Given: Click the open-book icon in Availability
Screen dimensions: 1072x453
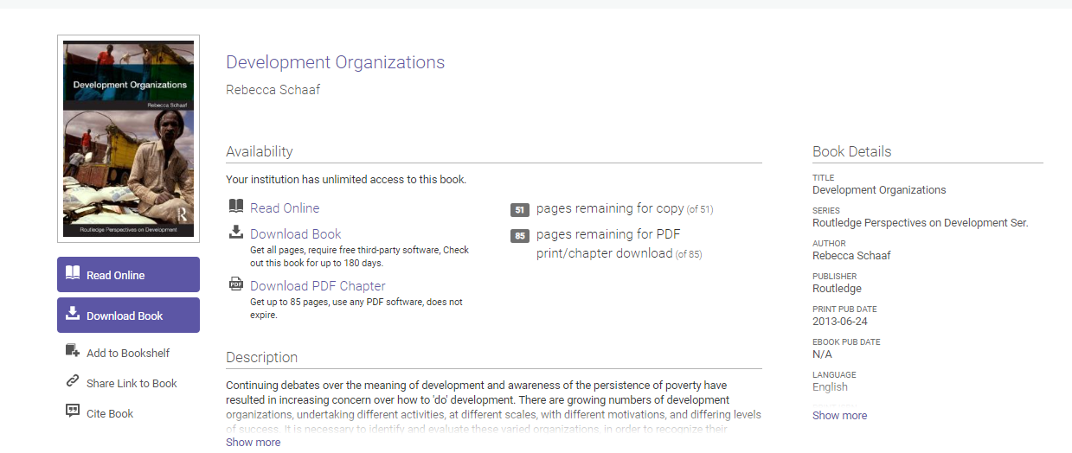Looking at the screenshot, I should pyautogui.click(x=236, y=207).
